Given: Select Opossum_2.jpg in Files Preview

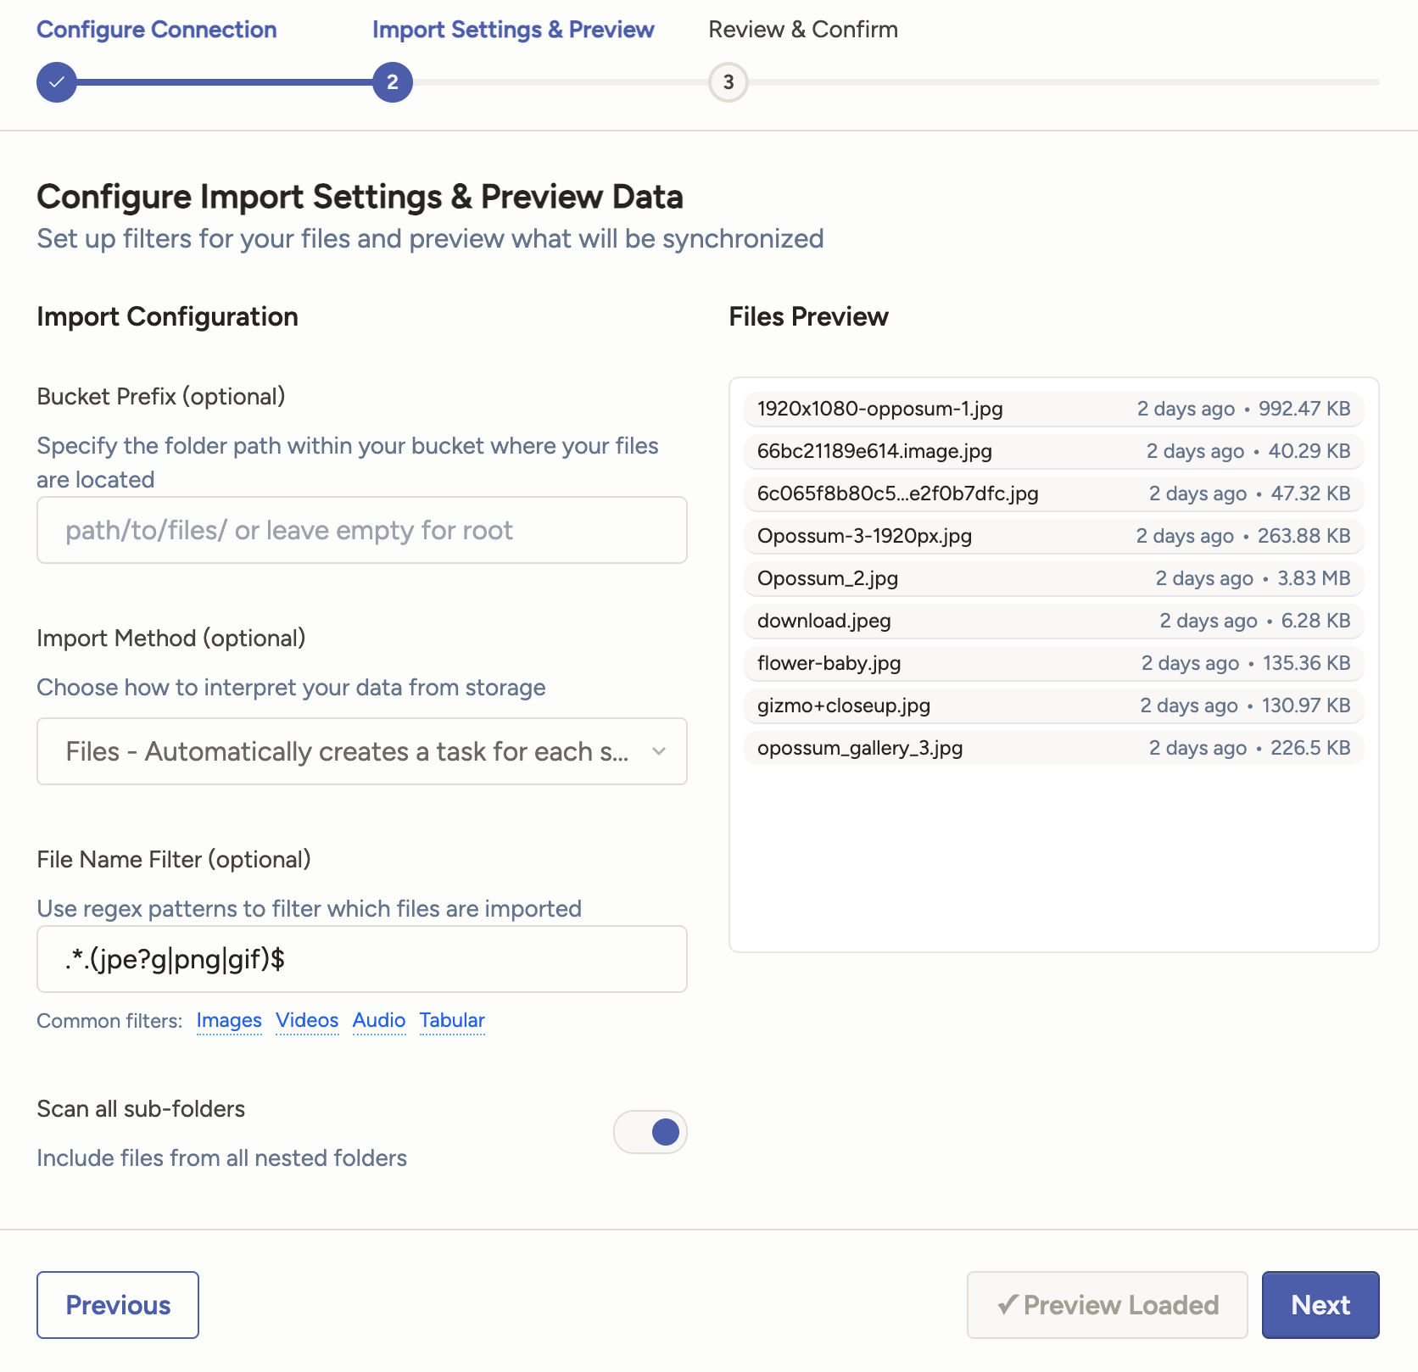Looking at the screenshot, I should pos(828,578).
